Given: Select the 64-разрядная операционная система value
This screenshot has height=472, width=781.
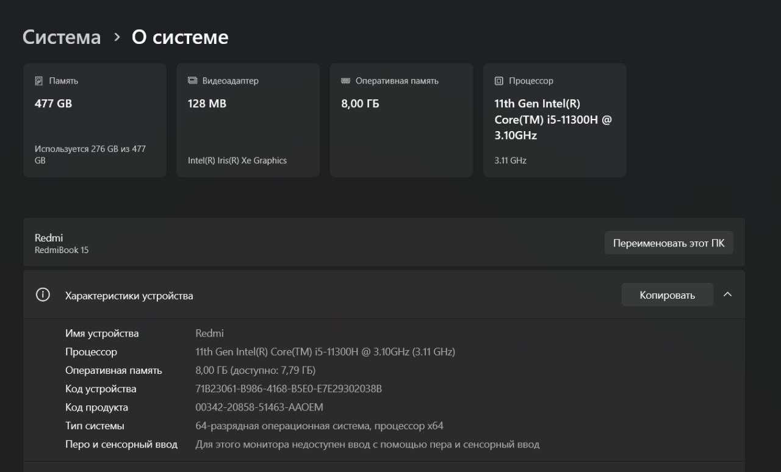Looking at the screenshot, I should (319, 426).
